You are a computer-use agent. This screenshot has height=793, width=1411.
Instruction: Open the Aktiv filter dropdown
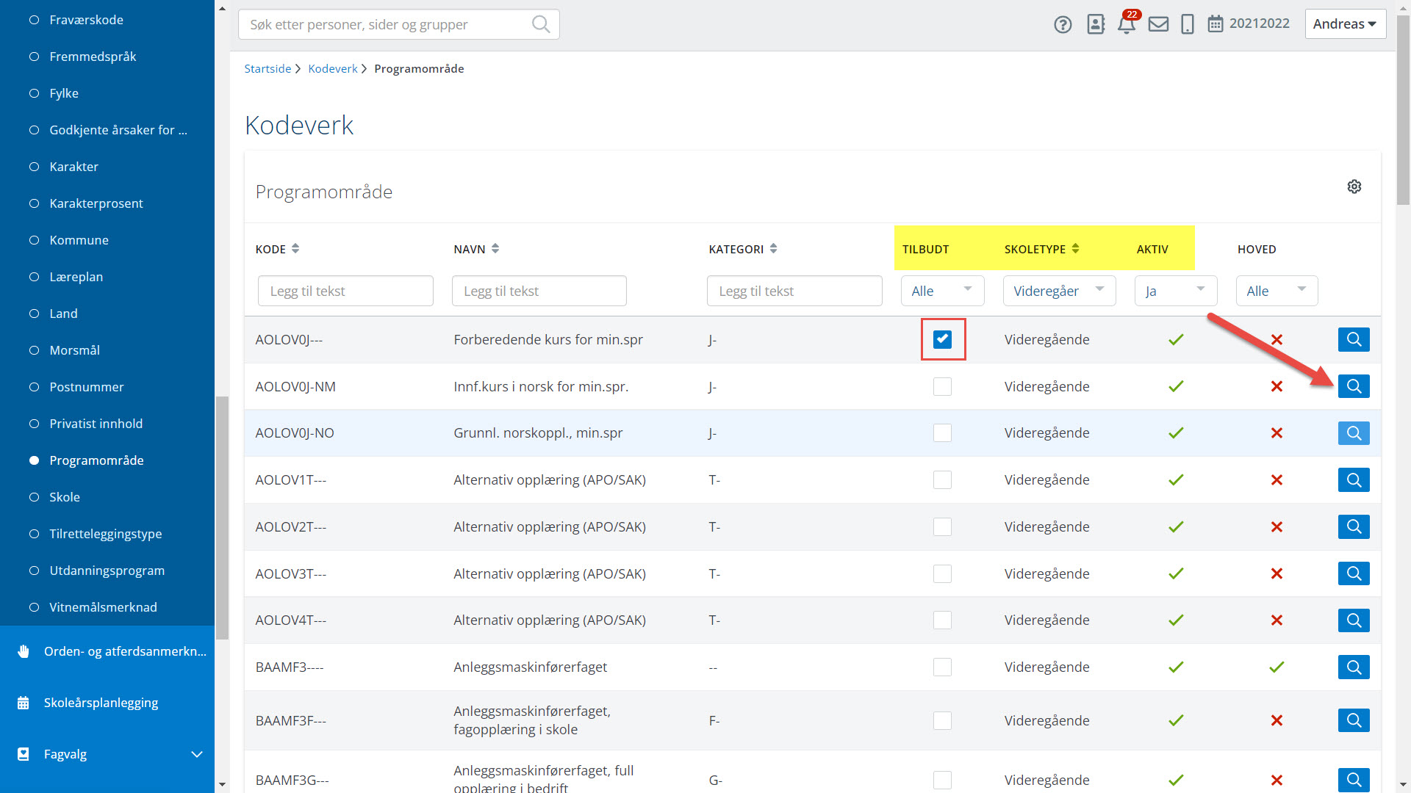pos(1176,291)
